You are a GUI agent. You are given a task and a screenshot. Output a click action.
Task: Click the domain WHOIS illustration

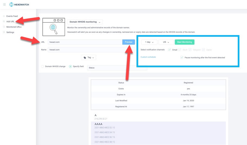coord(54,27)
